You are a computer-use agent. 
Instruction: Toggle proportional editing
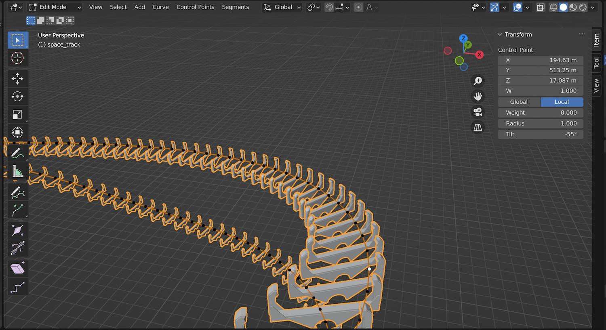click(x=358, y=7)
